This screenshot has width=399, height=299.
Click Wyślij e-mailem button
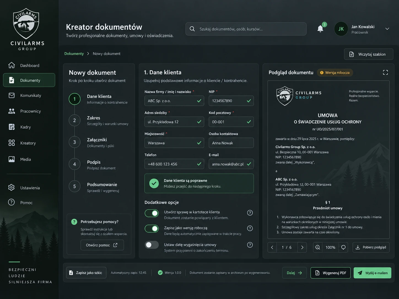coord(373,273)
